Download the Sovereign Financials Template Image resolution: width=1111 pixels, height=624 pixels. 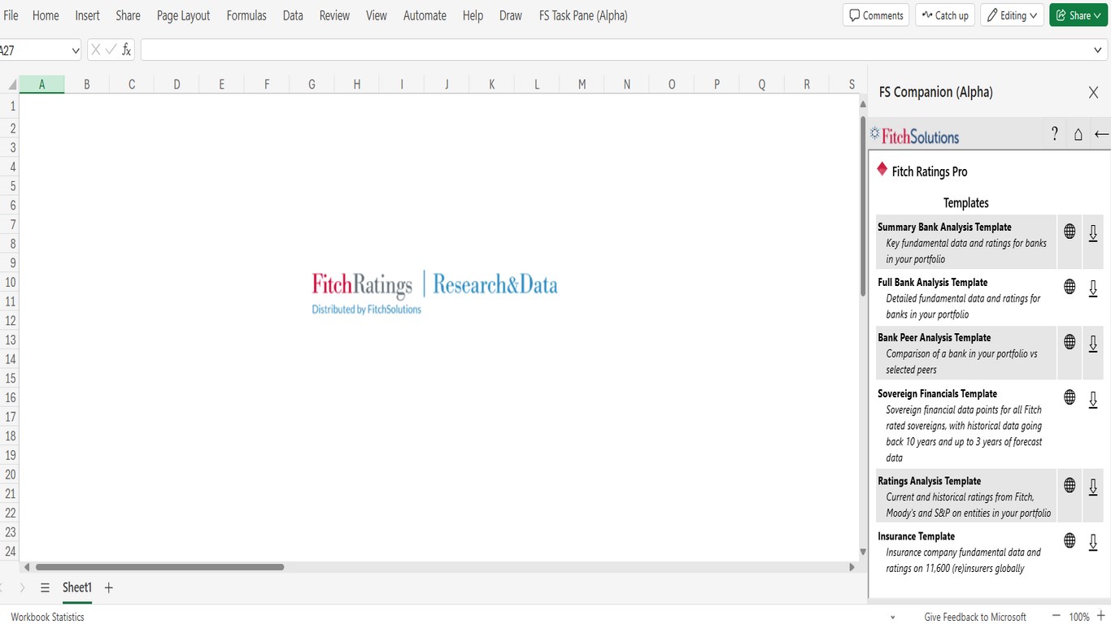[1093, 400]
